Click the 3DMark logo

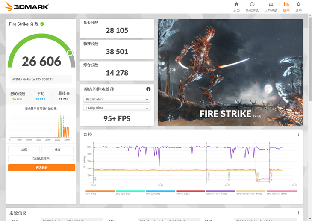[x=26, y=6]
